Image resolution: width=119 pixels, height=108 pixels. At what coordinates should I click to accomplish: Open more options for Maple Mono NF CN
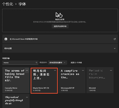[x=55, y=71]
